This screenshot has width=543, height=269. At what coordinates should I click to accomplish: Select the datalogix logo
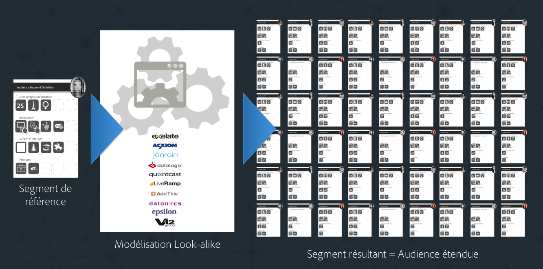click(165, 165)
